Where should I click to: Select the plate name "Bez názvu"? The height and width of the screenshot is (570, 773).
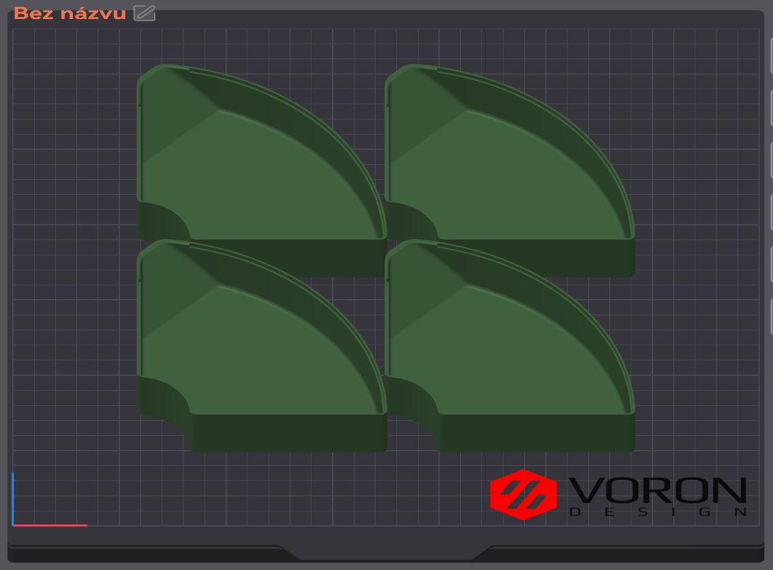70,14
